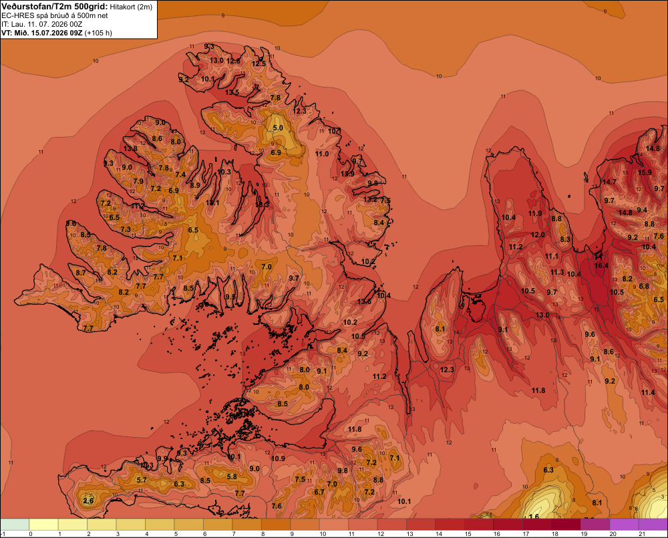Screen dimensions: 668x538
Task: Click the orange legend swatch between 8 and 9
Action: click(x=276, y=525)
